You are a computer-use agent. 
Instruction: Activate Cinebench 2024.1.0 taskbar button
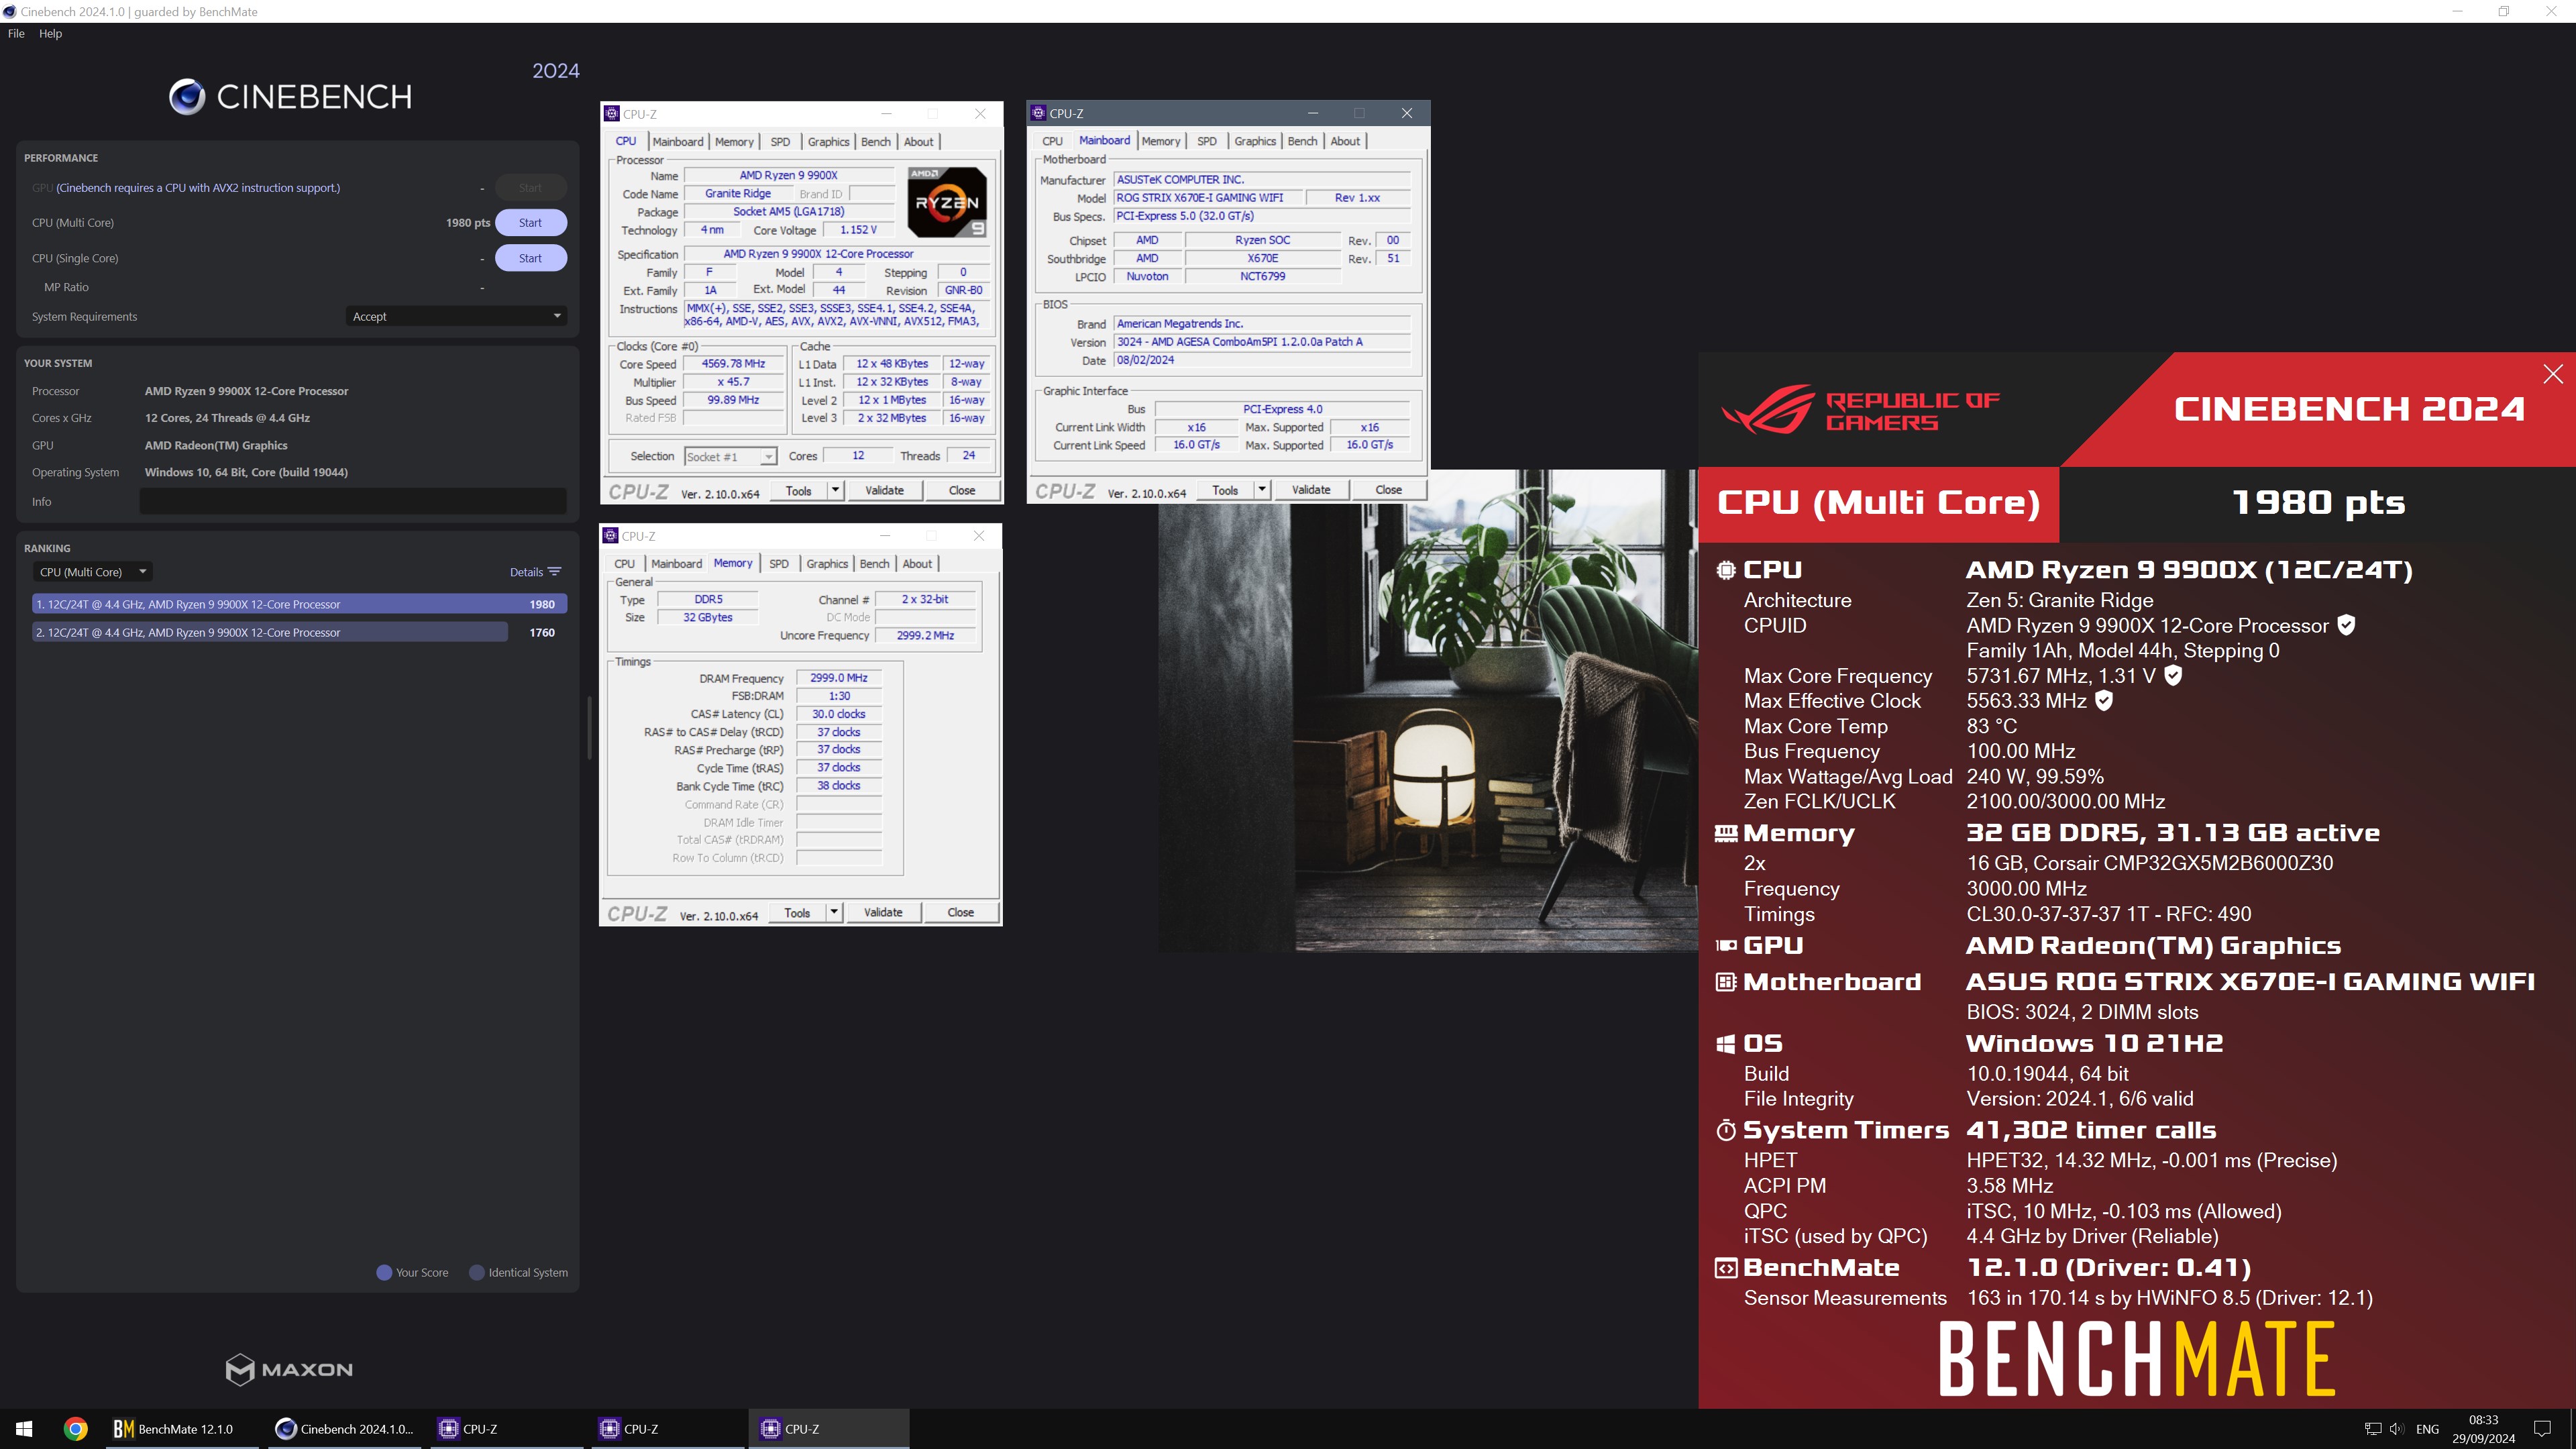coord(345,1429)
